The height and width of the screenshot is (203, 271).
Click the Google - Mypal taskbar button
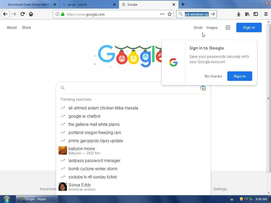(37, 199)
